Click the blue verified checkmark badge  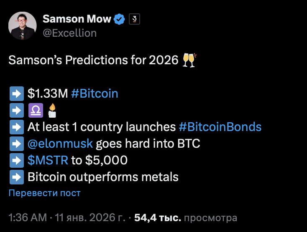tap(120, 19)
